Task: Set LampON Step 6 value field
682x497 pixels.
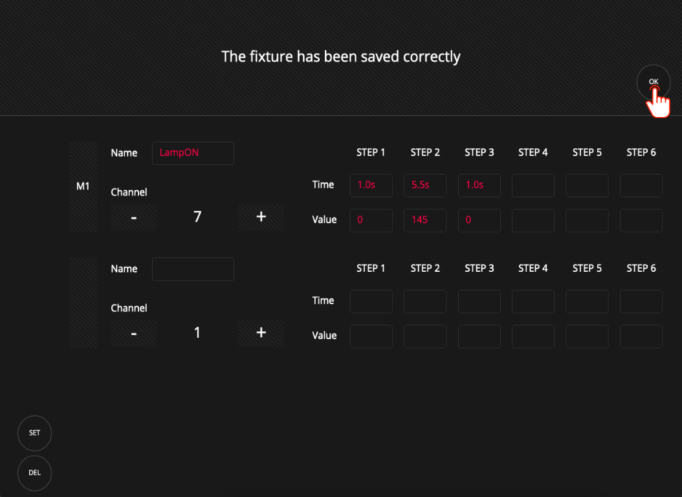Action: coord(641,221)
